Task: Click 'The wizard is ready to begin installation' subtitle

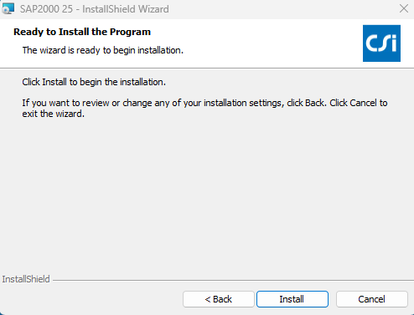Action: [103, 50]
